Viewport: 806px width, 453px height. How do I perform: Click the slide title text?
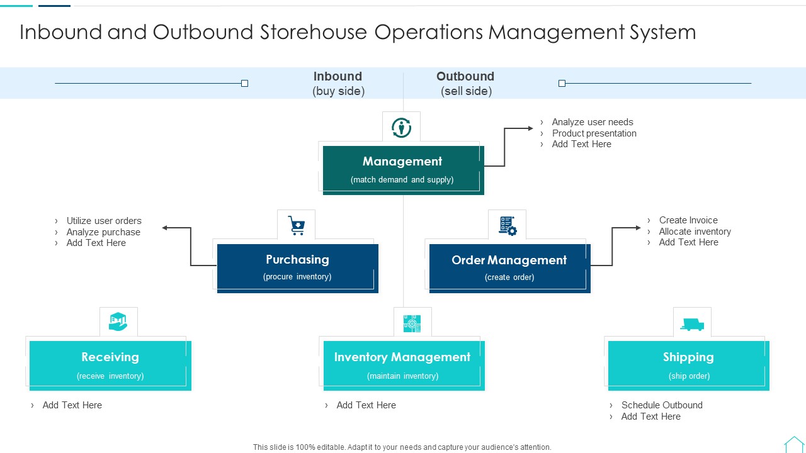coord(358,32)
